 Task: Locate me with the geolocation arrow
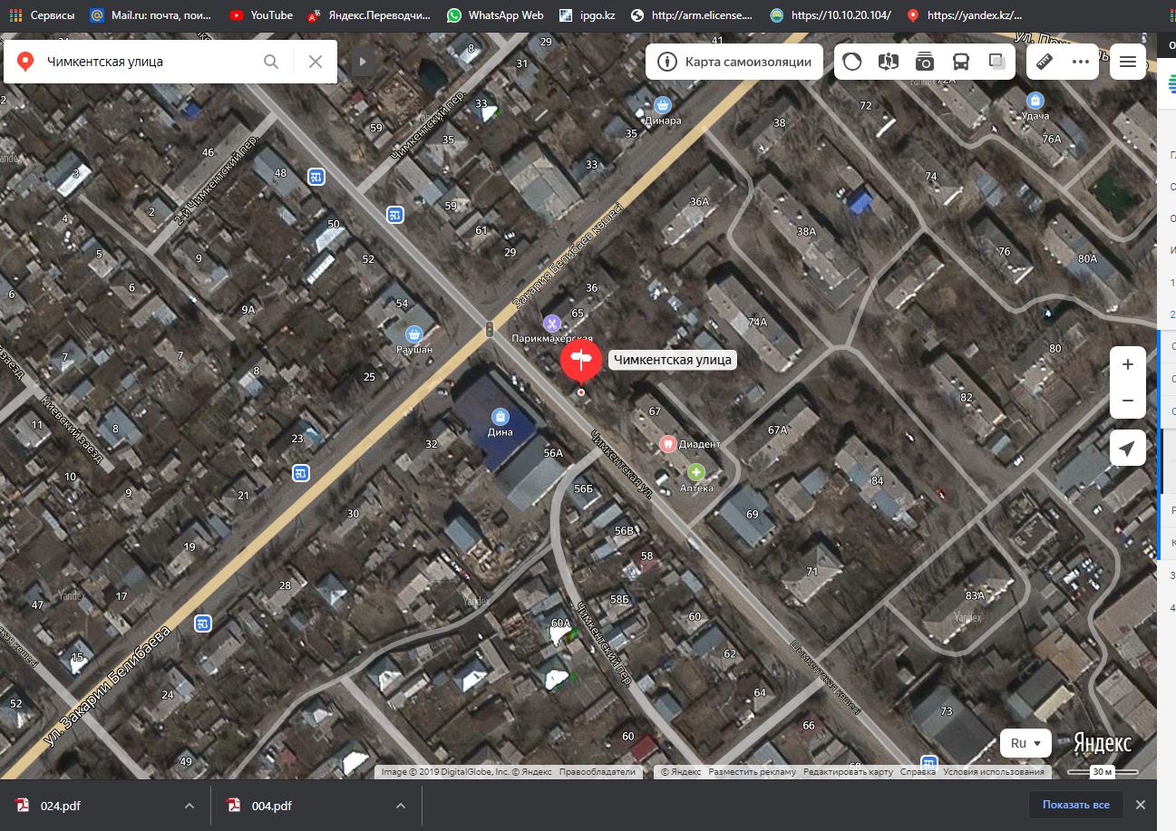click(1128, 449)
